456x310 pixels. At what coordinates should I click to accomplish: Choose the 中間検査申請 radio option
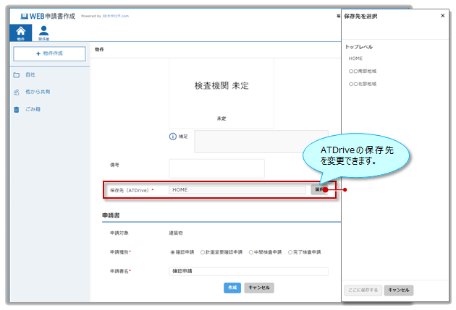pos(249,252)
